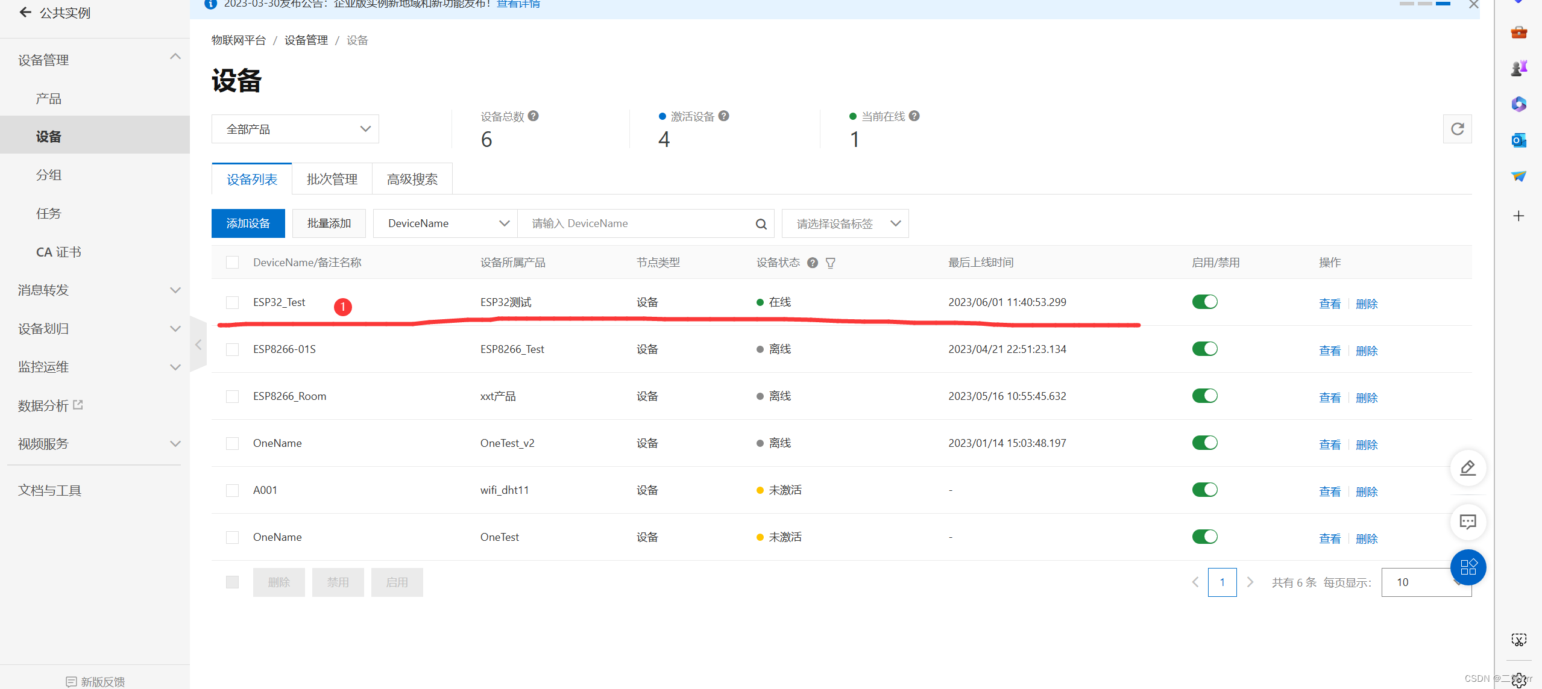Click the refresh icon in the device stats row
Image resolution: width=1542 pixels, height=689 pixels.
1456,129
